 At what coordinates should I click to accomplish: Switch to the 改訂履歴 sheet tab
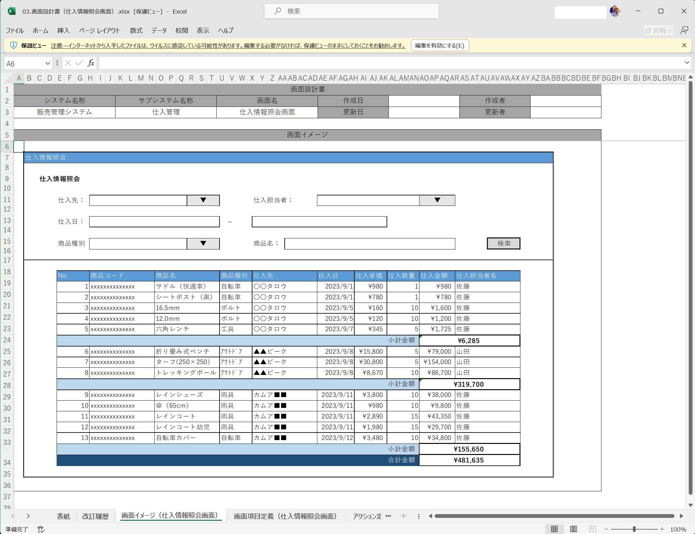(x=96, y=516)
